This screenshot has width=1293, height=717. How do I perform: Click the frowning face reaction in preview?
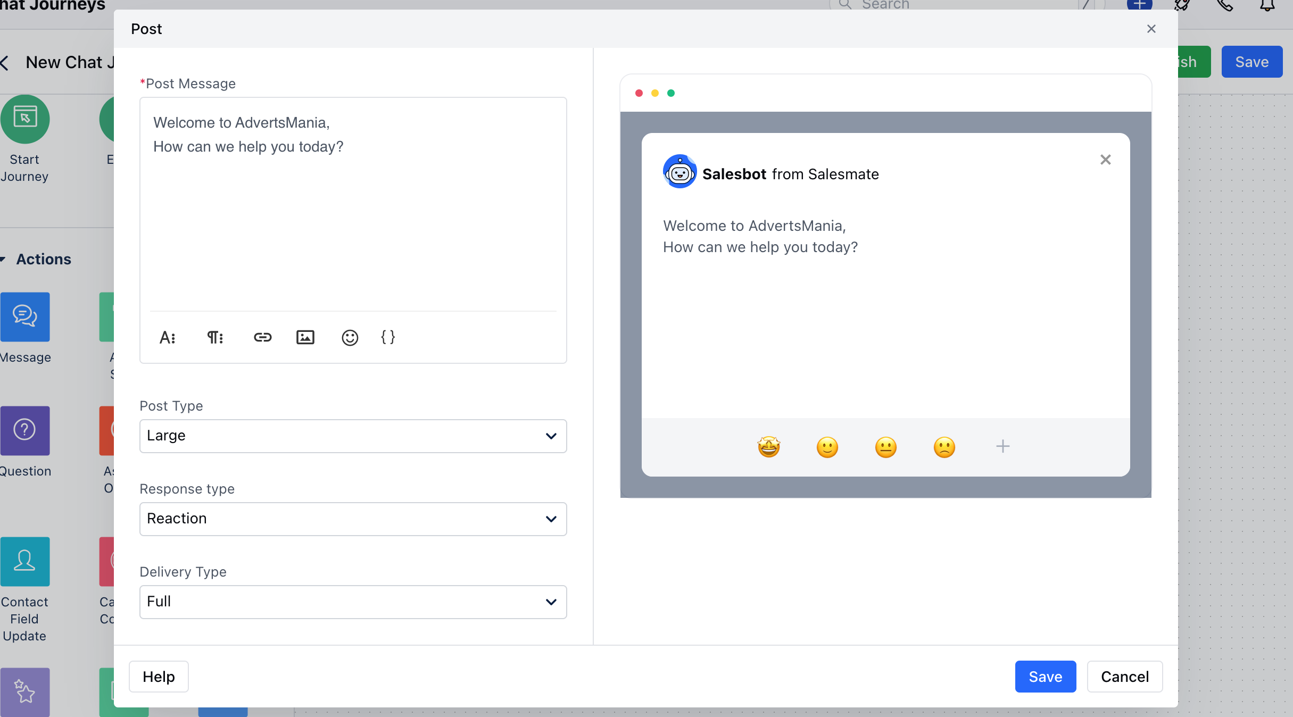coord(944,447)
